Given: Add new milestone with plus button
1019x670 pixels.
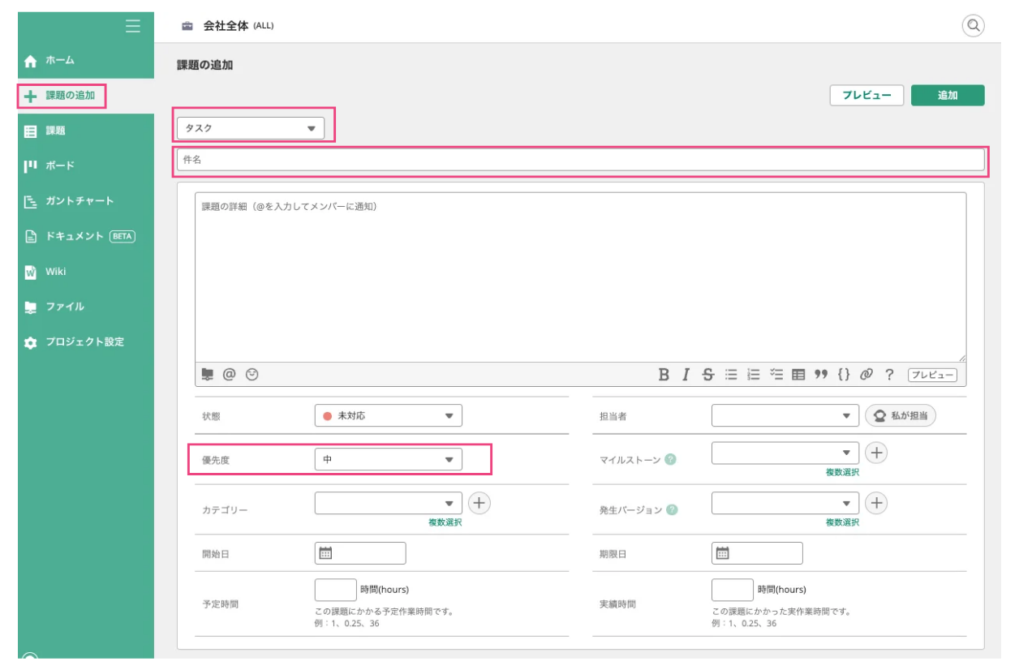Looking at the screenshot, I should [x=876, y=453].
